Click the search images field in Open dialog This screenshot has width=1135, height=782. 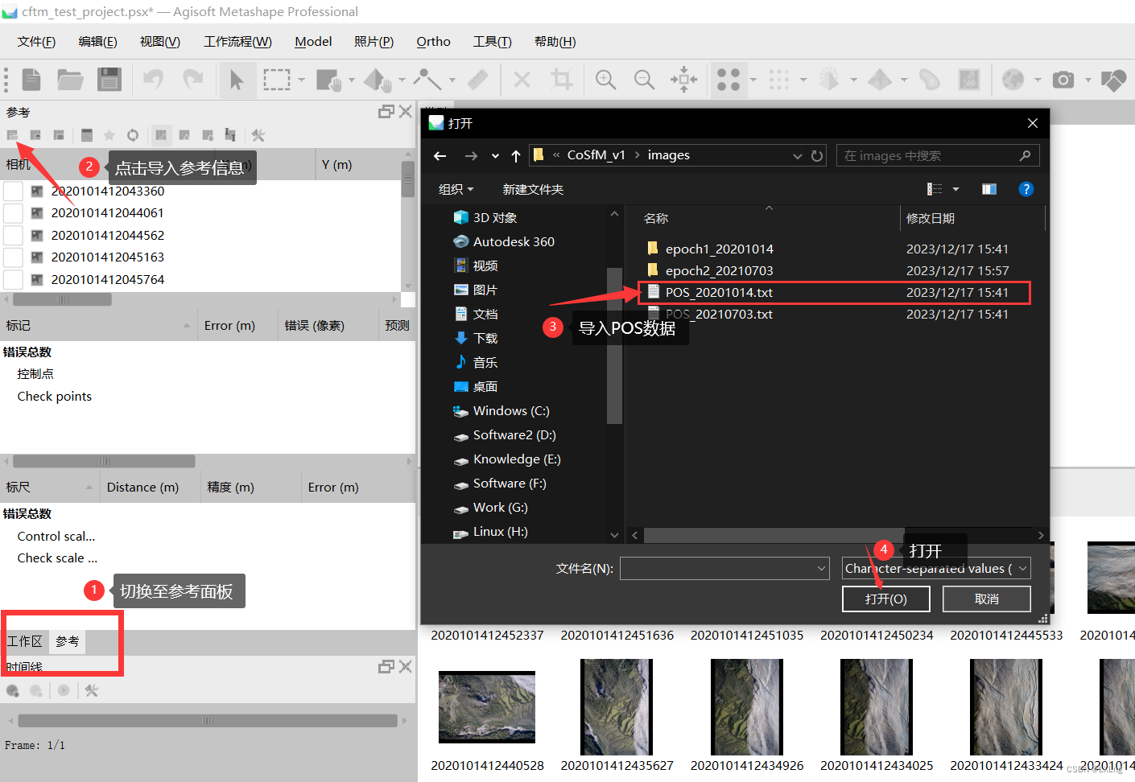tap(938, 155)
